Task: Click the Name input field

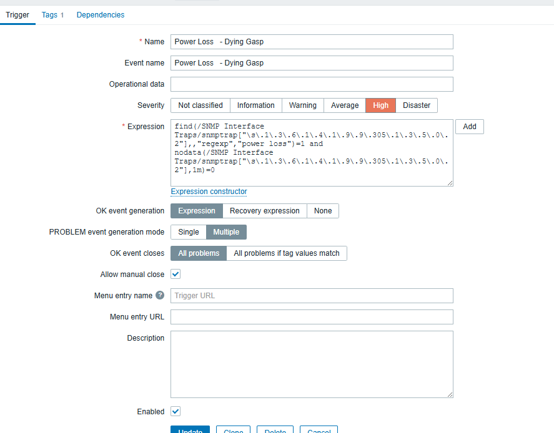Action: [x=312, y=42]
